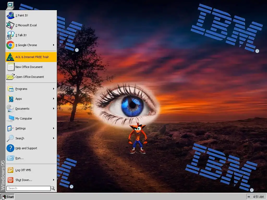This screenshot has height=200, width=267.
Task: Click the Settings icon
Action: (x=10, y=128)
